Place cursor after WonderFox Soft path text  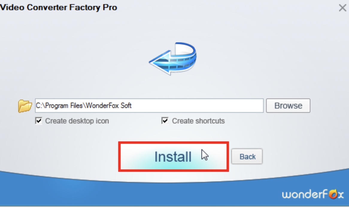(x=132, y=106)
